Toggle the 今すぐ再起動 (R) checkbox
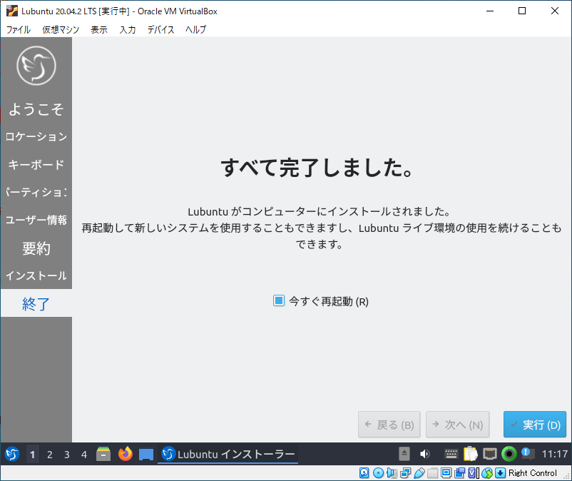The image size is (572, 481). pos(279,300)
